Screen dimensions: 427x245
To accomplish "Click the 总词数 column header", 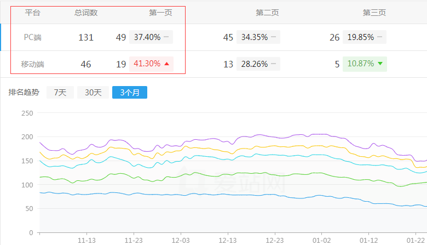I will (86, 12).
